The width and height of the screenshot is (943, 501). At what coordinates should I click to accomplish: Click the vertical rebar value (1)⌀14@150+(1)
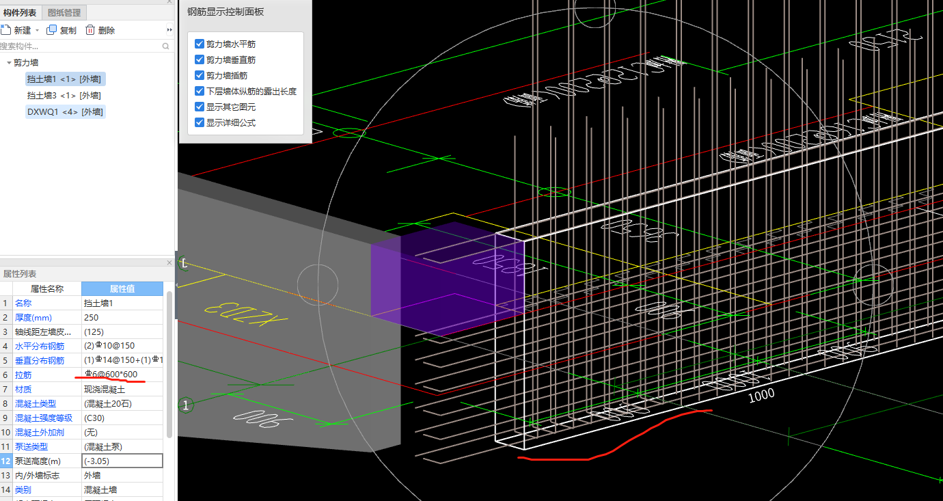(x=122, y=361)
